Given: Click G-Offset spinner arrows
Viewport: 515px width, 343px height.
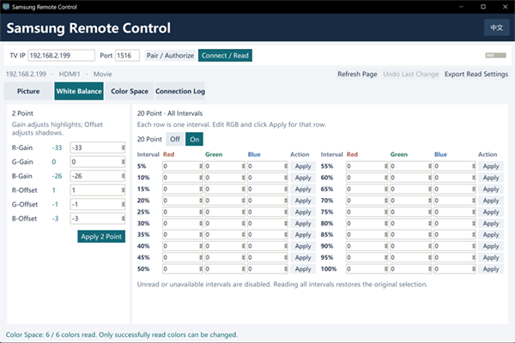Looking at the screenshot, I should [123, 204].
